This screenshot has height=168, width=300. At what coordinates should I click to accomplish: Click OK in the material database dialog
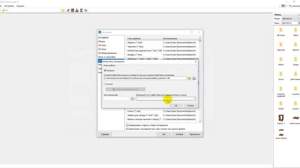tap(176, 105)
